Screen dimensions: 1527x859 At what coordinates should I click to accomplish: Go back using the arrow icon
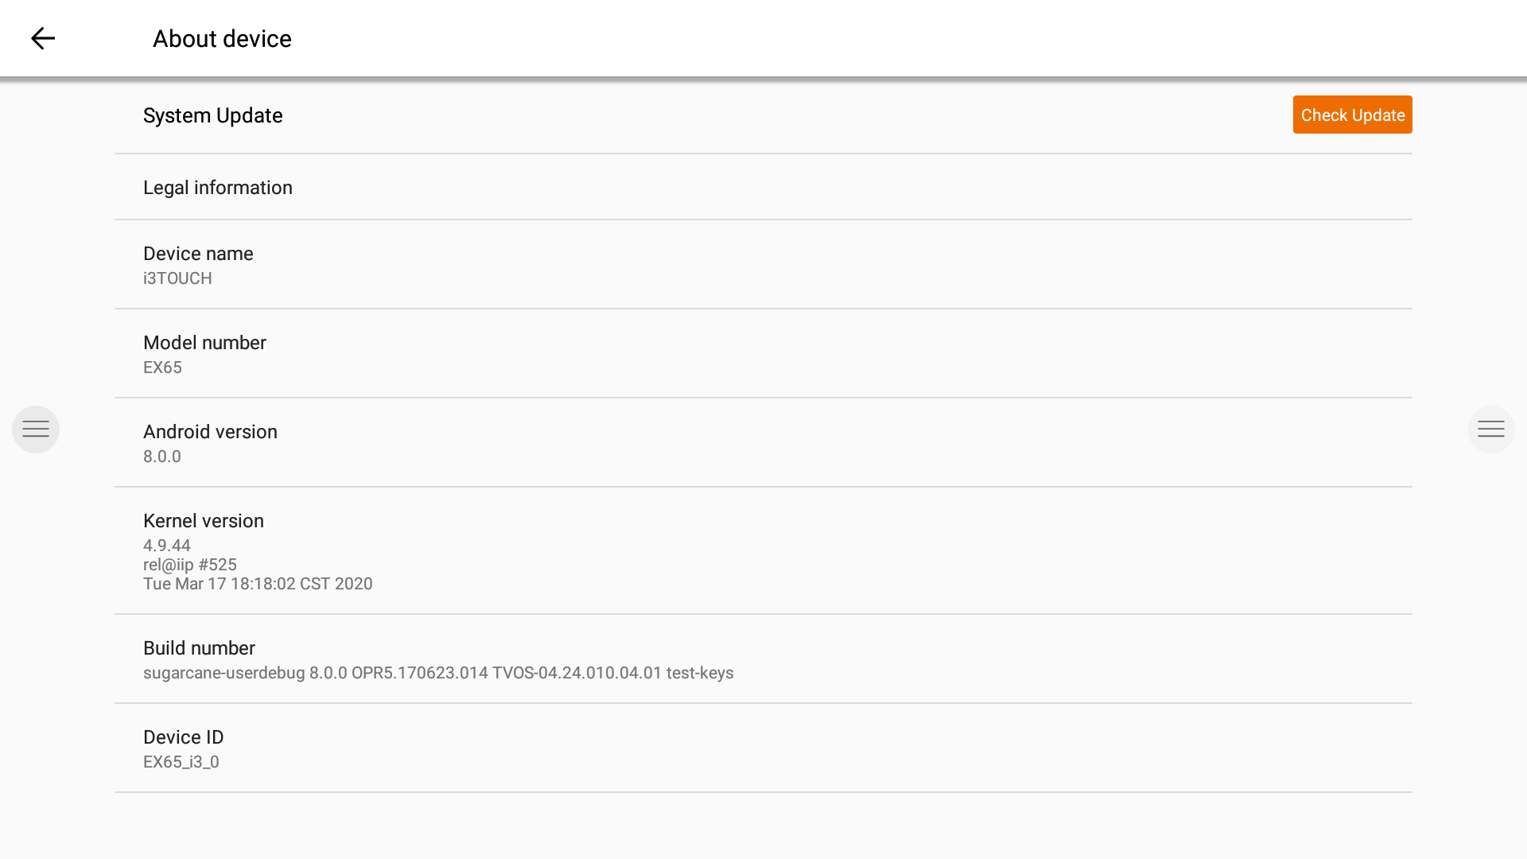pyautogui.click(x=43, y=38)
